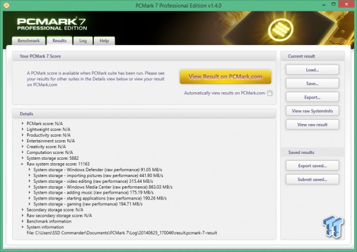Select 'Lightweight score: N/A' row text
This screenshot has height=252, width=357.
[x=48, y=129]
